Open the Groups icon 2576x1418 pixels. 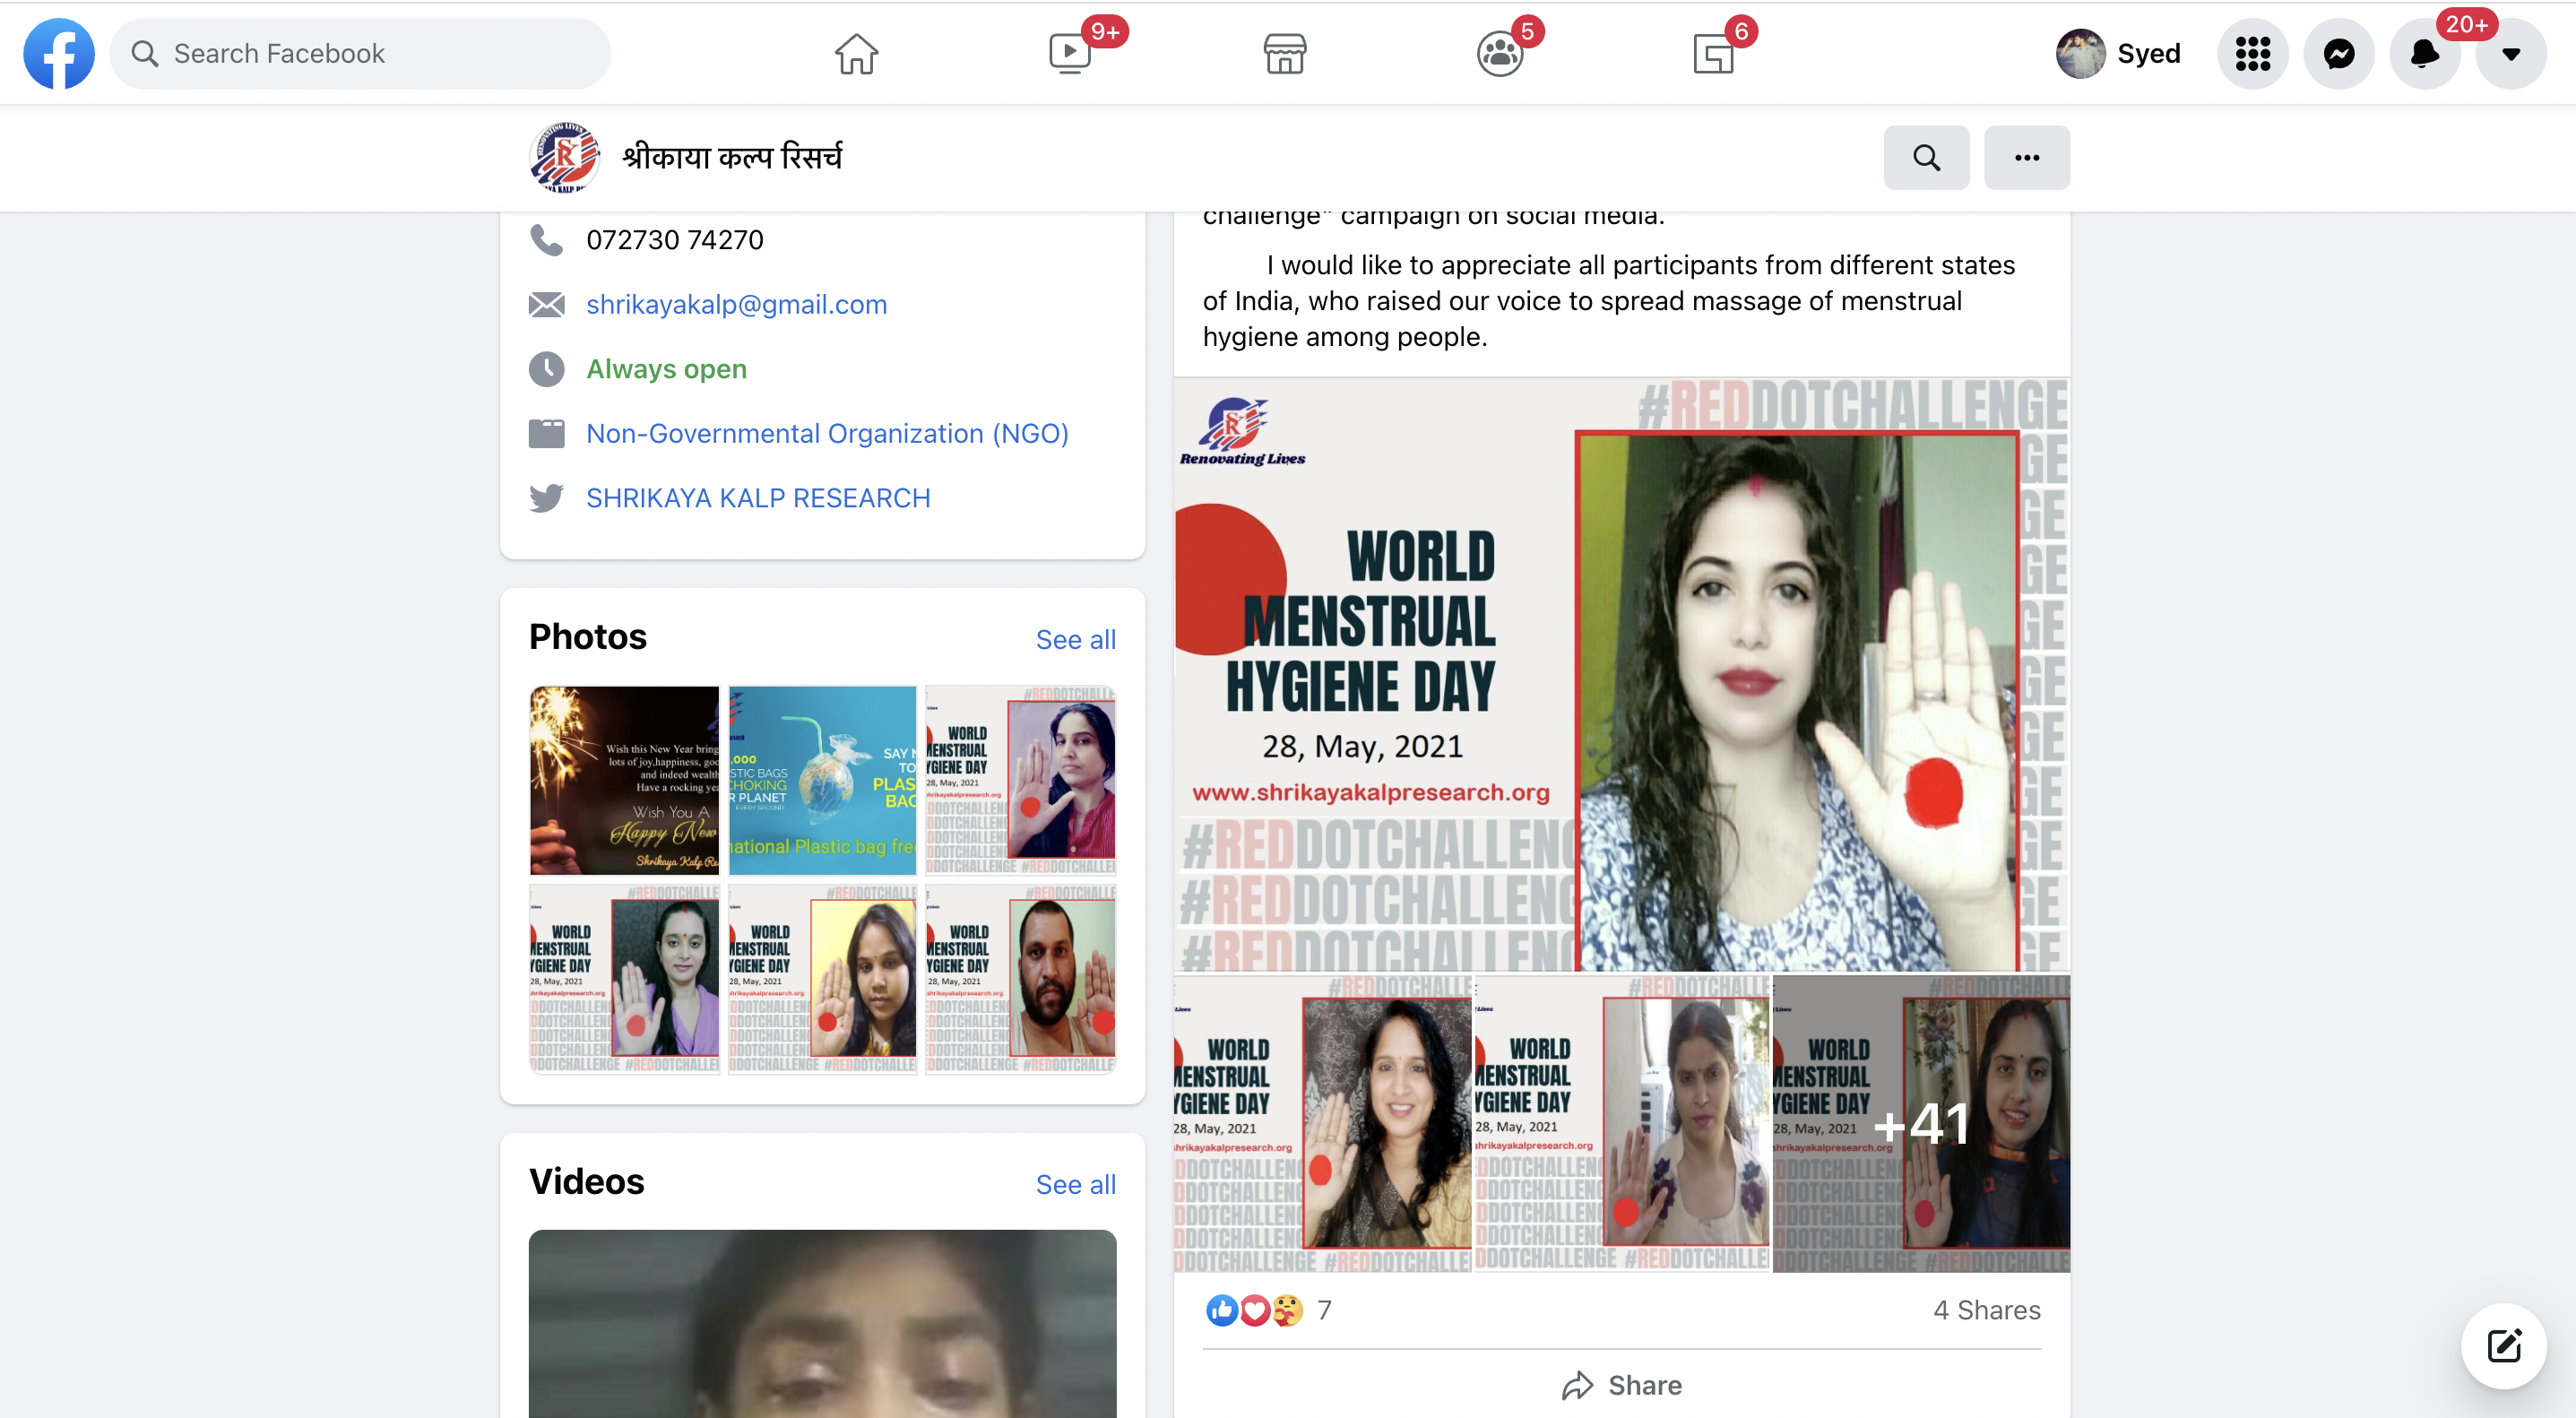click(1499, 54)
